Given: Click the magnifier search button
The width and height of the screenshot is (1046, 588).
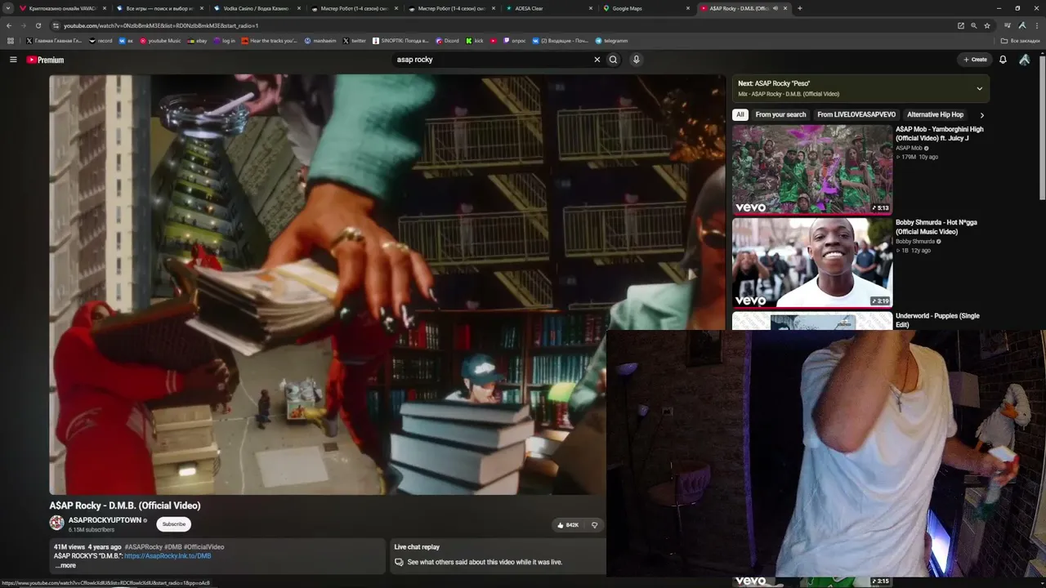Looking at the screenshot, I should pos(613,60).
